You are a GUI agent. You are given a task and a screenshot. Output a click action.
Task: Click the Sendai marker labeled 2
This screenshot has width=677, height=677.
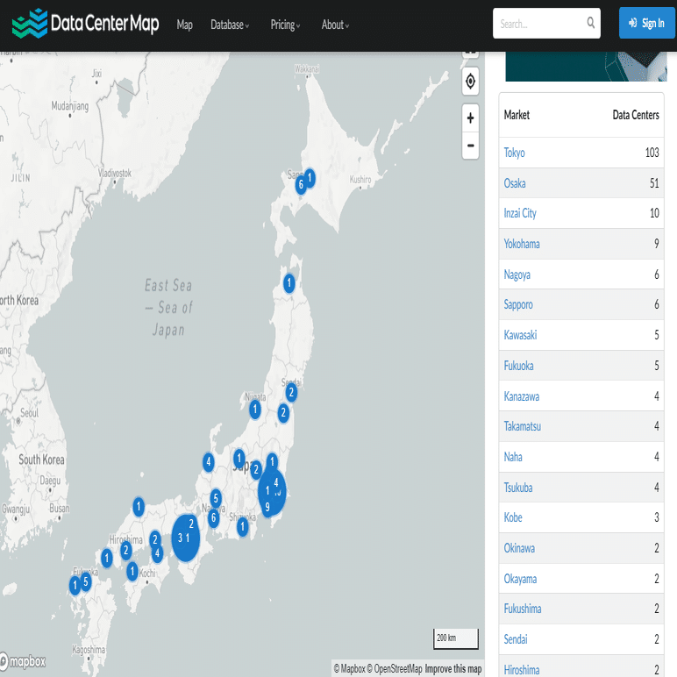pyautogui.click(x=291, y=393)
